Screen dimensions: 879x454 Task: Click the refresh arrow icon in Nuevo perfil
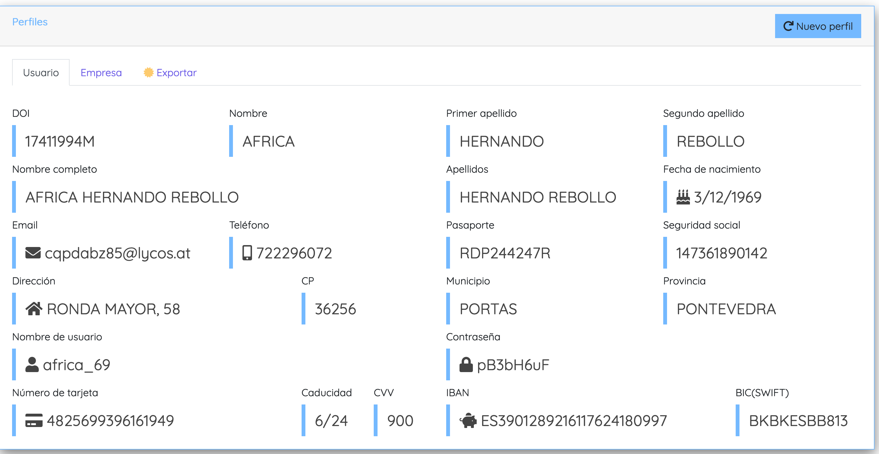pyautogui.click(x=788, y=26)
